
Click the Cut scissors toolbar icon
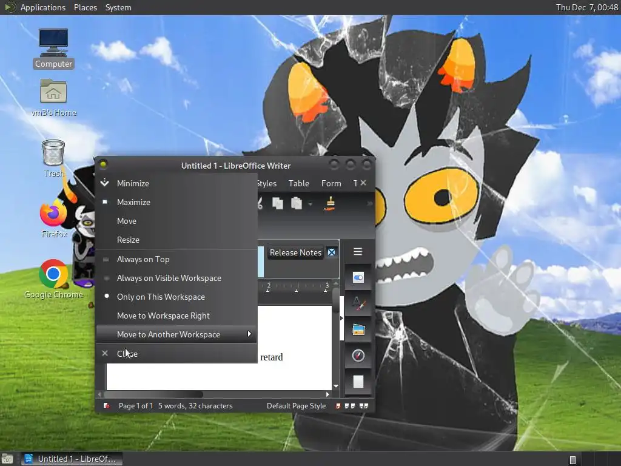260,203
